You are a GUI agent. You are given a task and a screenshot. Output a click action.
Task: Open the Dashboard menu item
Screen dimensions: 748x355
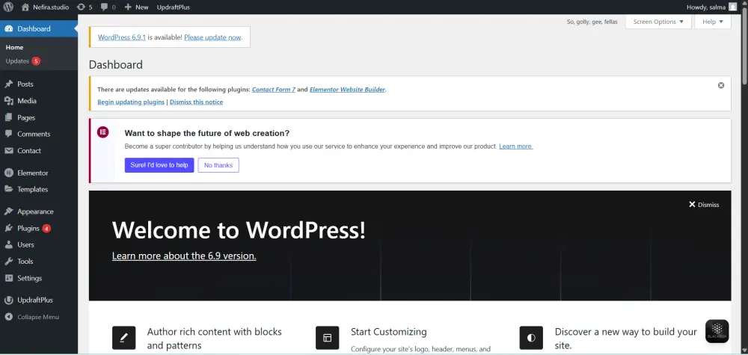(39, 28)
